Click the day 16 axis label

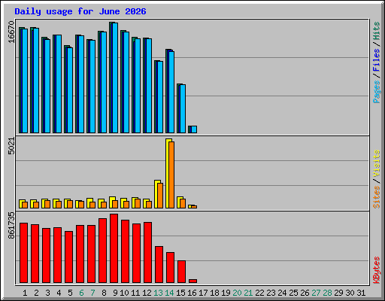pyautogui.click(x=192, y=293)
